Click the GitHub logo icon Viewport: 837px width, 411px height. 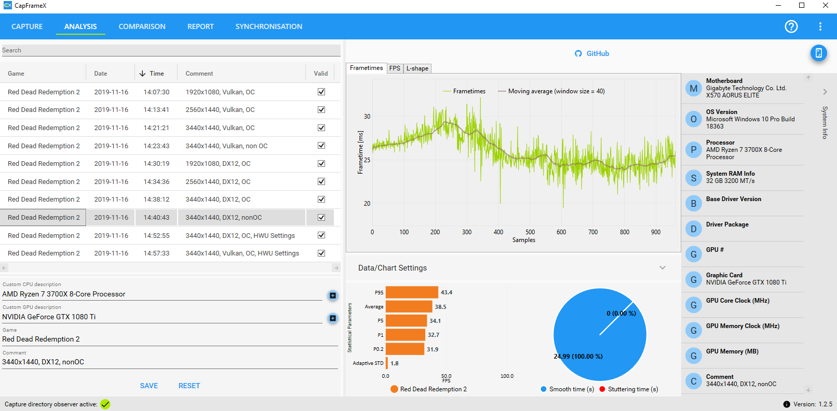[x=578, y=53]
